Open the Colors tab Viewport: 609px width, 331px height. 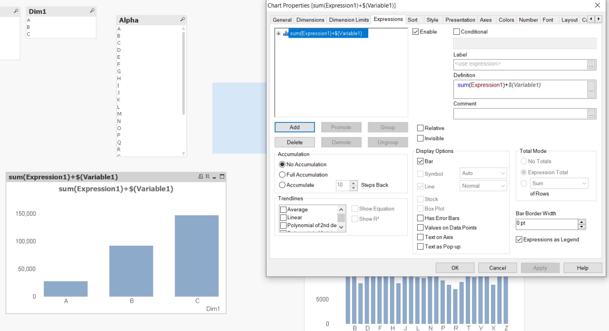click(x=506, y=20)
